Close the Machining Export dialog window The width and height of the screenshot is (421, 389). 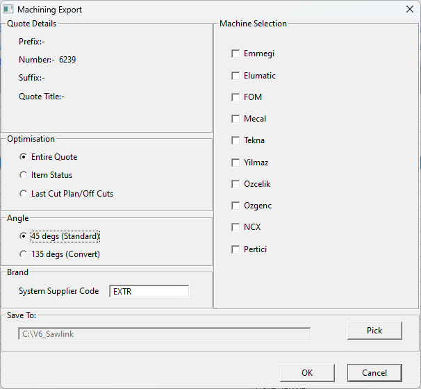point(410,10)
